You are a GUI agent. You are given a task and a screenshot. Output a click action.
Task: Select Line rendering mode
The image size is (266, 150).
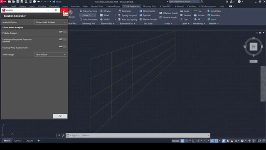point(198,11)
